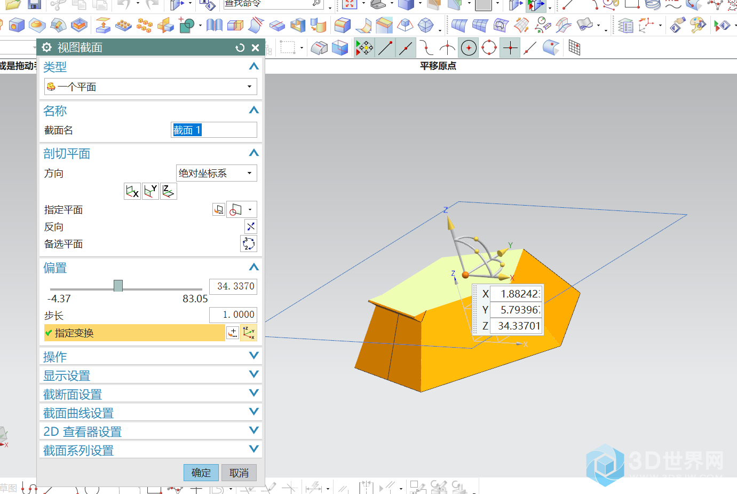The height and width of the screenshot is (494, 737).
Task: Set section plane normal to Y
Action: click(x=150, y=191)
